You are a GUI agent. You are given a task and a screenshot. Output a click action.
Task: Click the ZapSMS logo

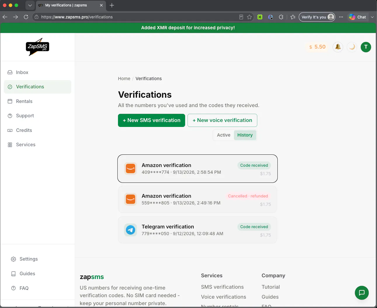click(x=38, y=47)
